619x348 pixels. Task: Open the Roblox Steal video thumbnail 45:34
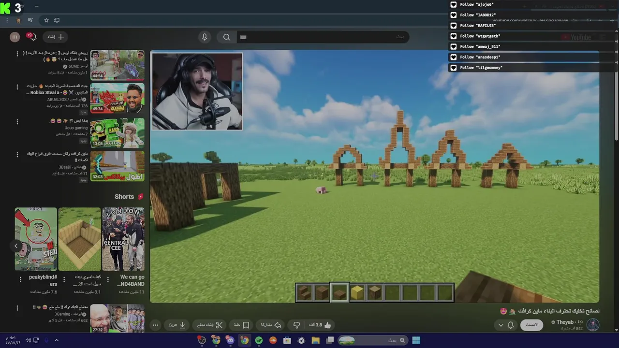pyautogui.click(x=118, y=98)
